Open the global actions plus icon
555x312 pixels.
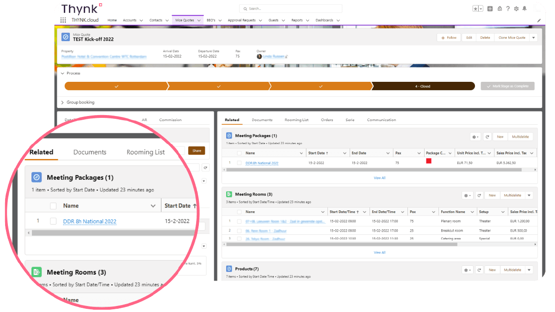(x=490, y=9)
